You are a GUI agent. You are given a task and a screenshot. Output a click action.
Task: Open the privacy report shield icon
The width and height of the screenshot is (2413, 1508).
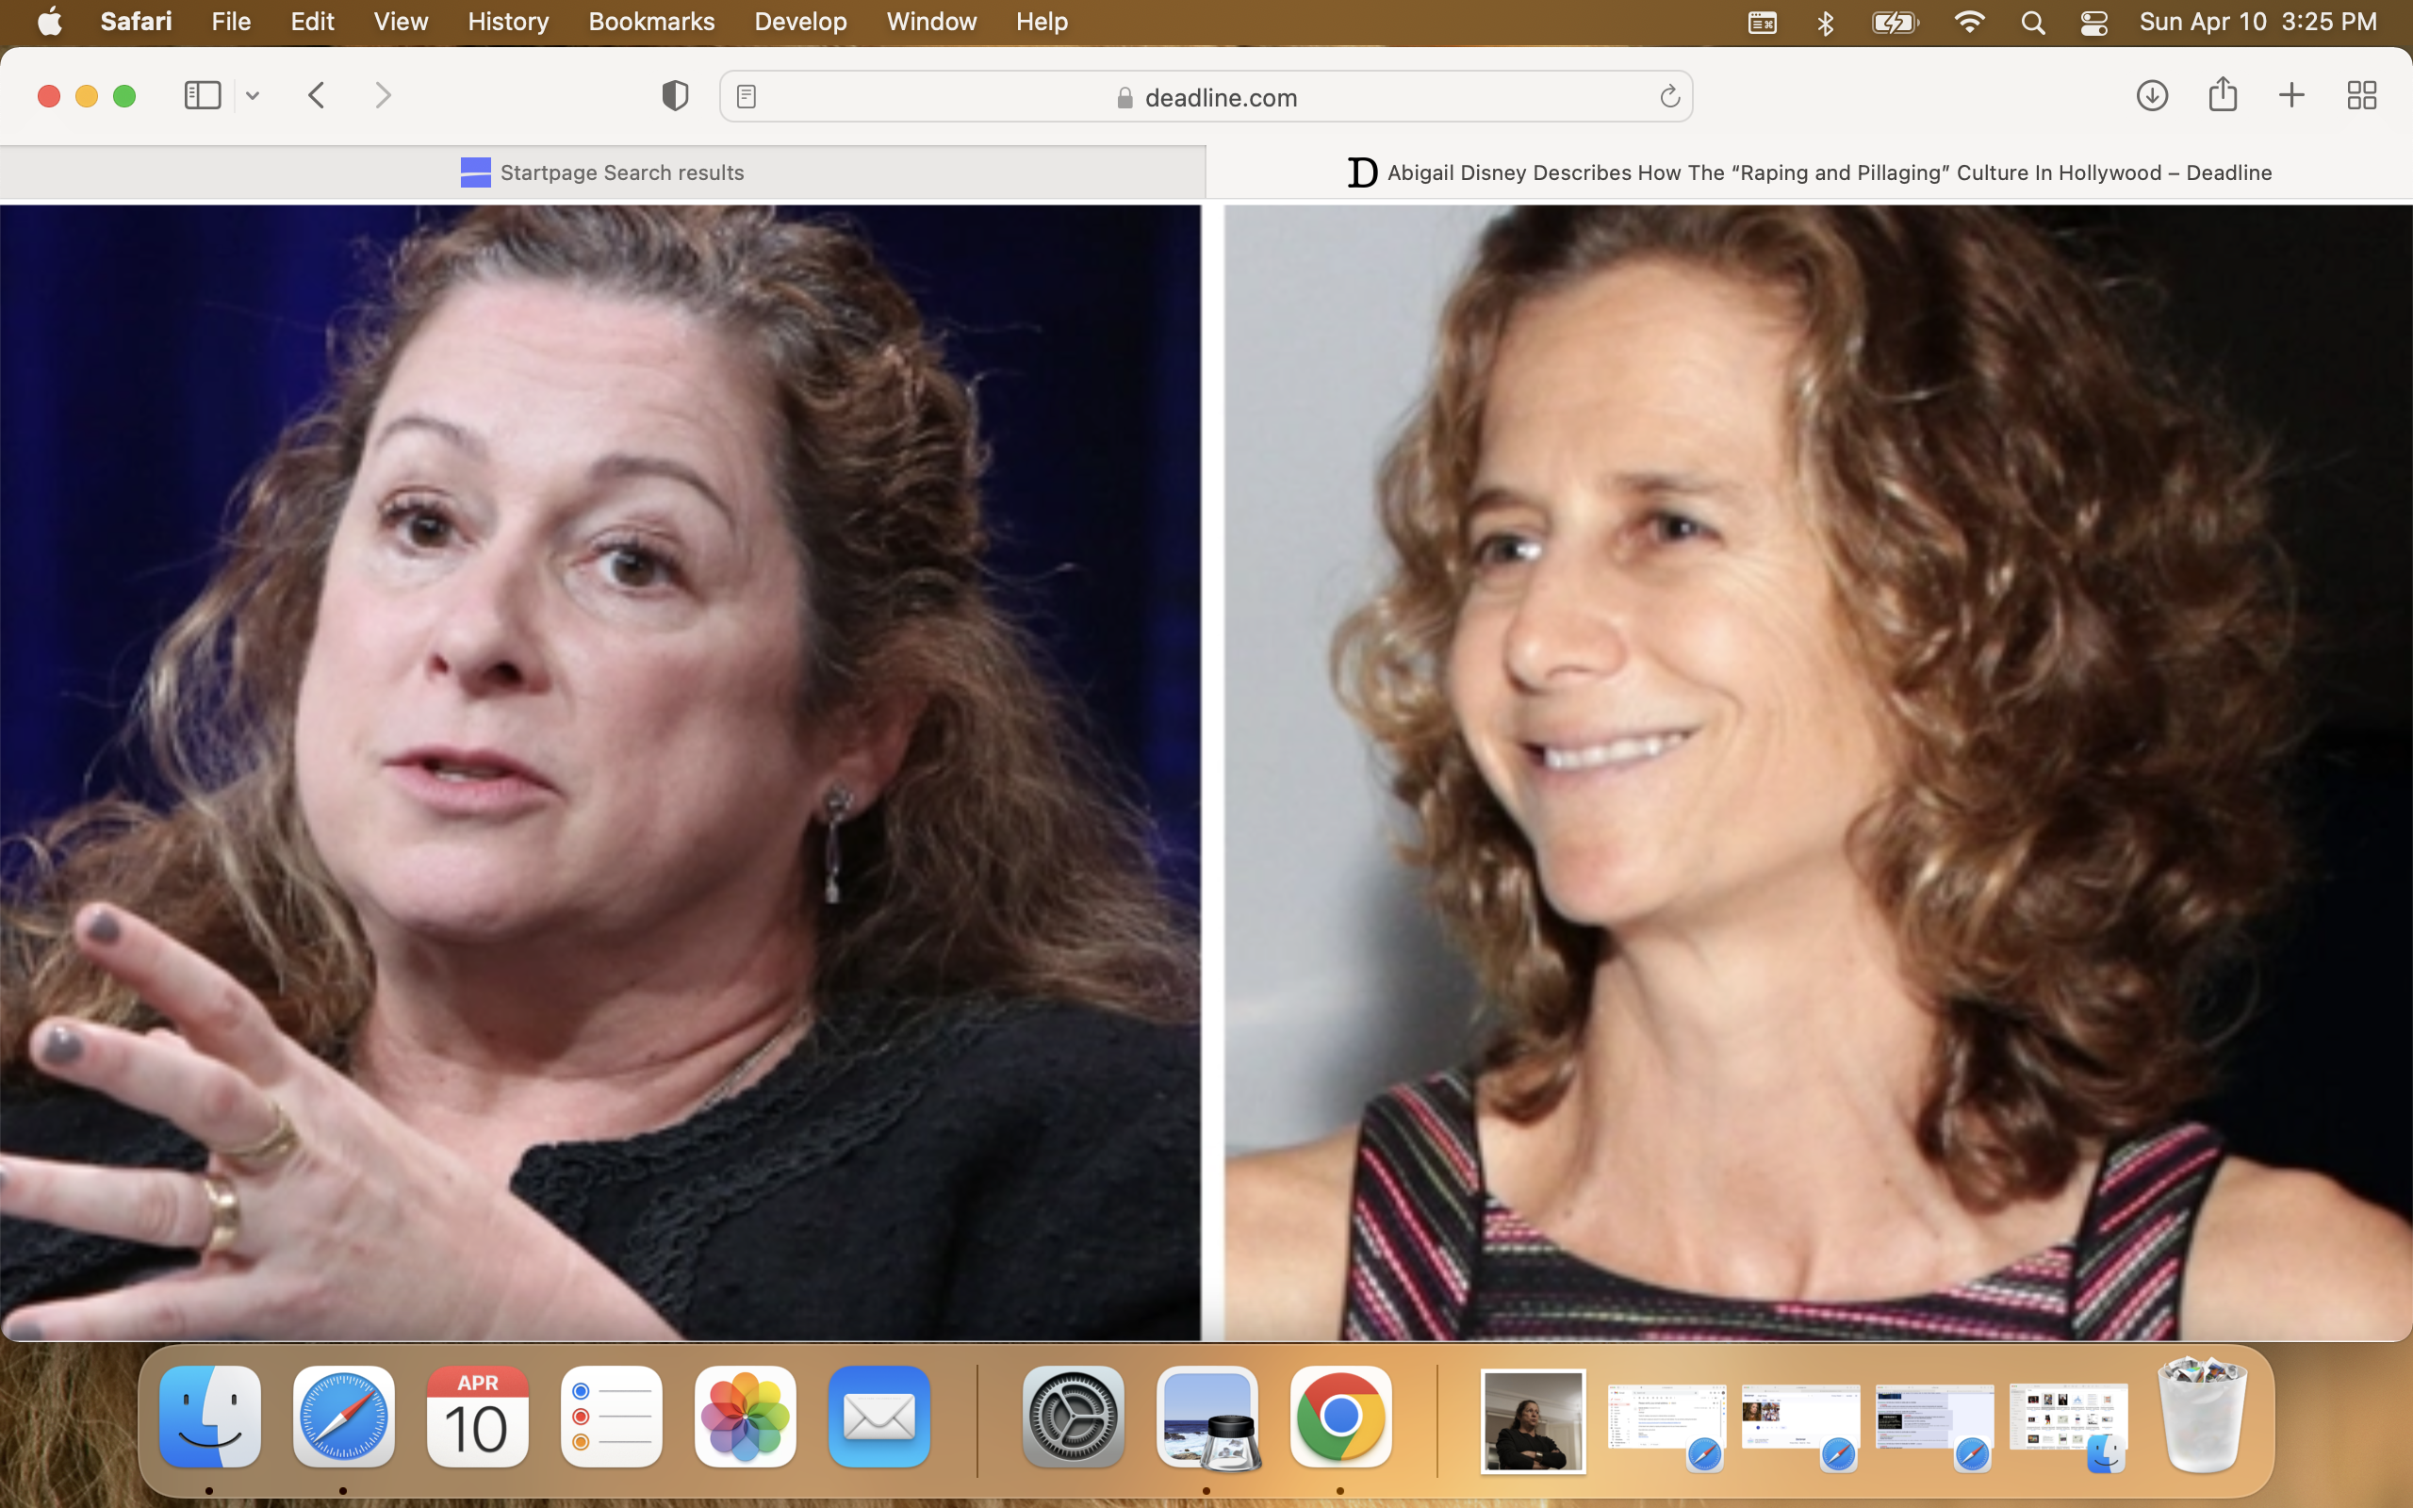point(675,96)
